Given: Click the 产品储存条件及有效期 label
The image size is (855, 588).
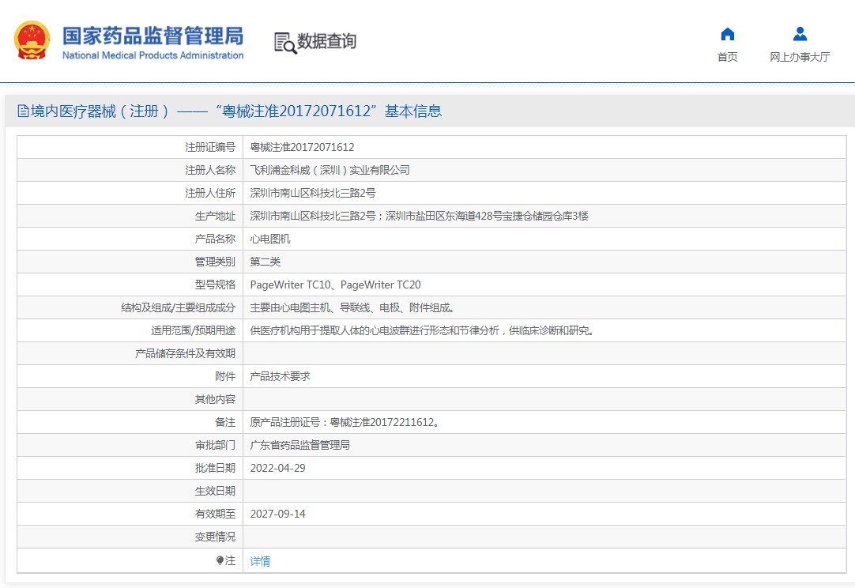Looking at the screenshot, I should tap(186, 353).
